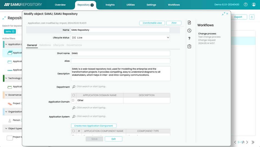Toggle the Application Domain header checkbox
Image resolution: width=260 pixels, height=147 pixels.
pyautogui.click(x=74, y=95)
